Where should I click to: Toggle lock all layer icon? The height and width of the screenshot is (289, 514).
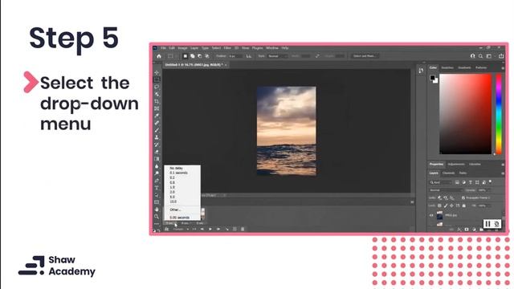click(464, 206)
